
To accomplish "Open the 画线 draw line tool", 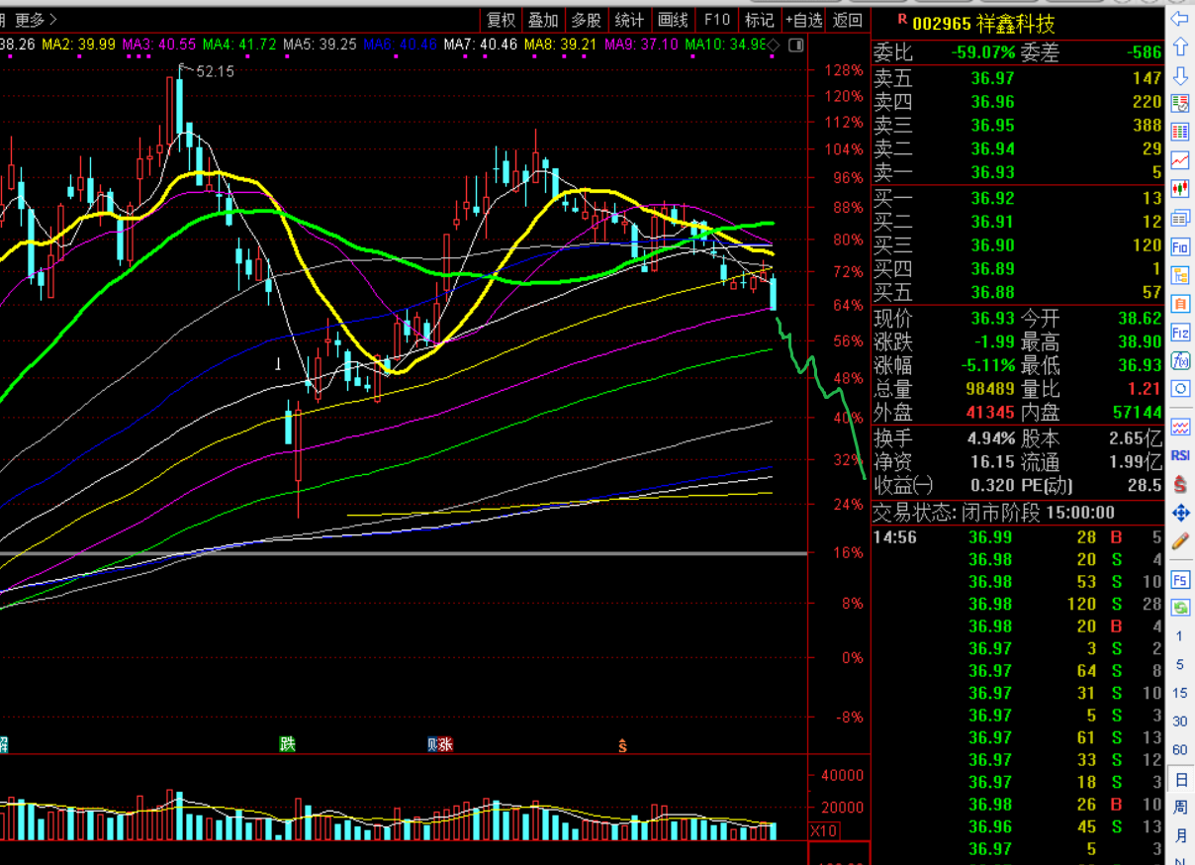I will [673, 20].
